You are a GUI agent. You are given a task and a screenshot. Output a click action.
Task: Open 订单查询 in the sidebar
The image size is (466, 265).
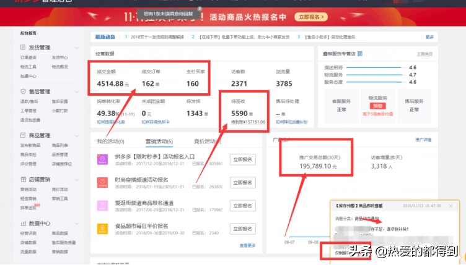tap(29, 57)
